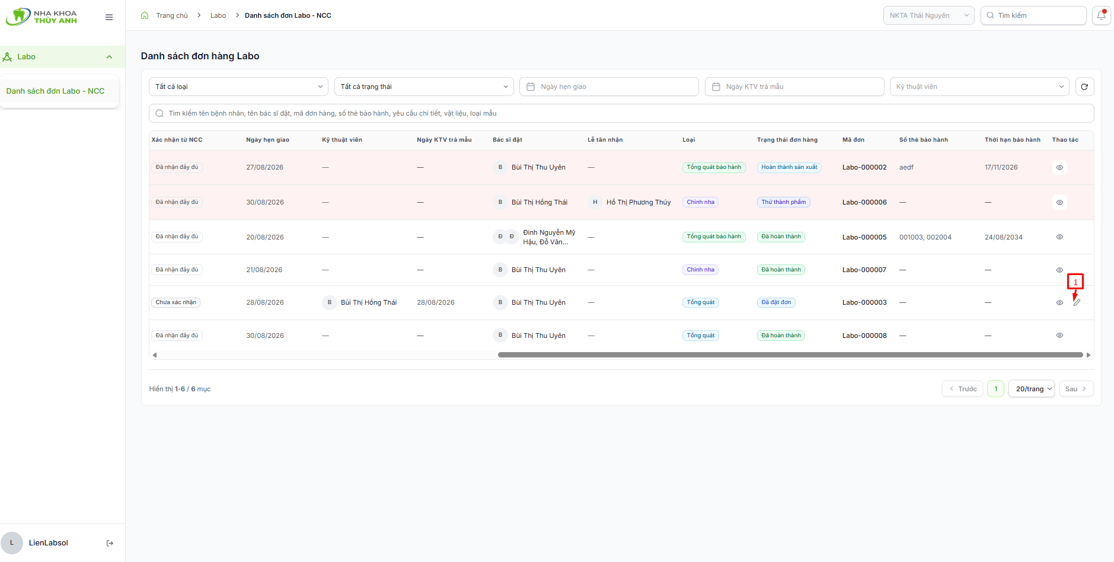The width and height of the screenshot is (1114, 562).
Task: Collapse the Labo sidebar section
Action: tap(62, 57)
